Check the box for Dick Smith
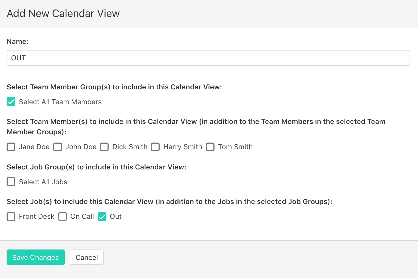This screenshot has height=278, width=418. click(x=104, y=147)
